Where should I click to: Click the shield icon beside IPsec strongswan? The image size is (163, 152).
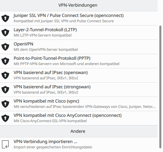pyautogui.click(x=5, y=90)
